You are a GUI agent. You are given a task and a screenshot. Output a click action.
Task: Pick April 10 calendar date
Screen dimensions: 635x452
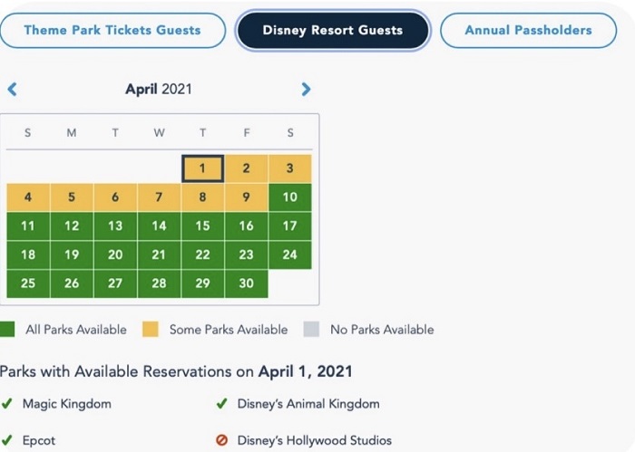tap(289, 197)
